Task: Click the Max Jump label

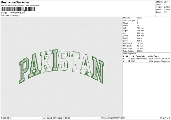Action: tap(127, 48)
